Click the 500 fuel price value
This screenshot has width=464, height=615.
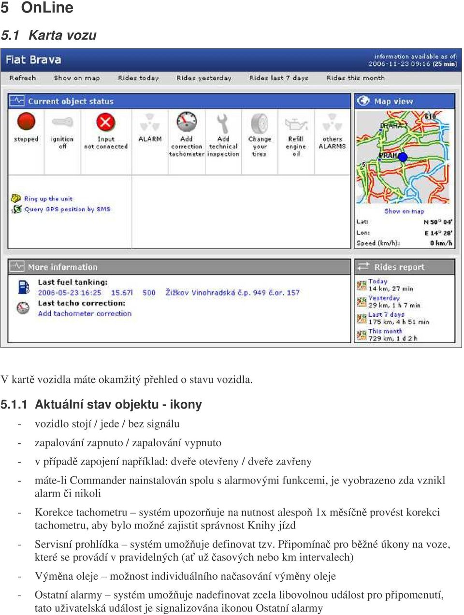click(x=149, y=293)
